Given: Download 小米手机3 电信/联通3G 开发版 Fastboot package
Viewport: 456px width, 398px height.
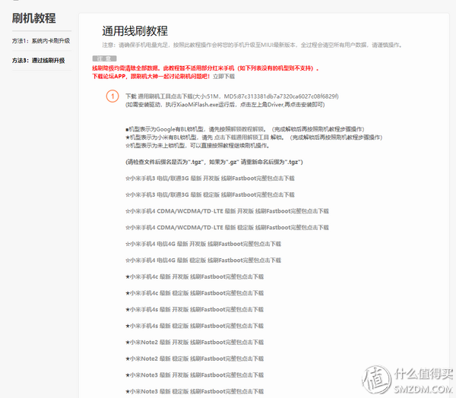Looking at the screenshot, I should click(210, 178).
